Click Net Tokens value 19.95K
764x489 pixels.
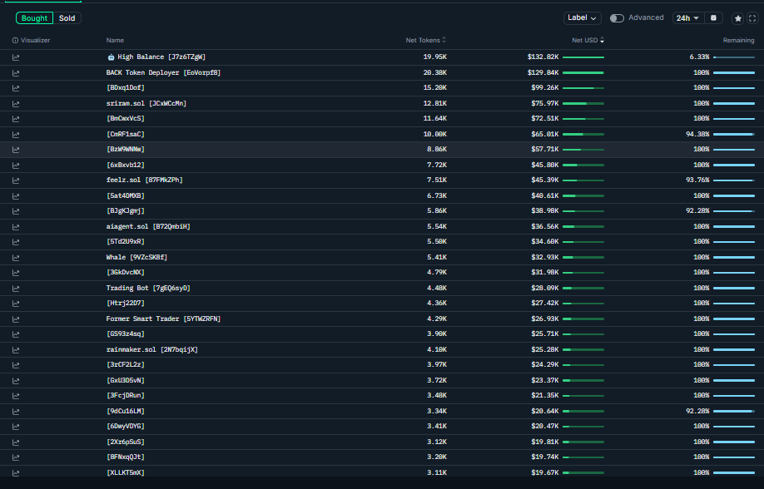coord(434,57)
